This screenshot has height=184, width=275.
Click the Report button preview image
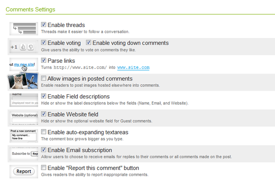coord(24,171)
